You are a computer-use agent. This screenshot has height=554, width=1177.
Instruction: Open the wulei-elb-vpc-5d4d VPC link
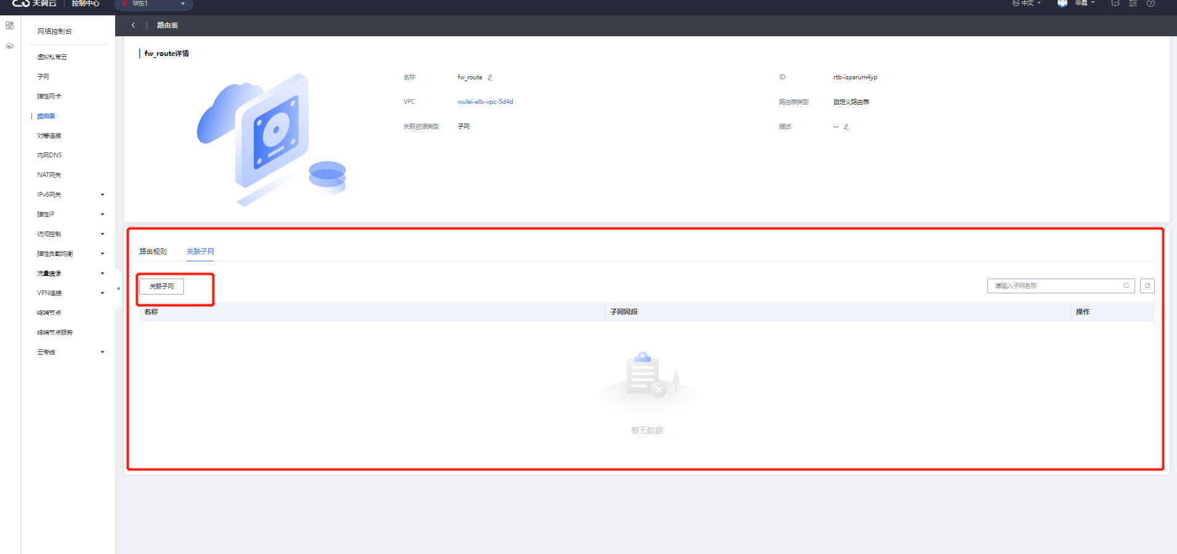[485, 102]
